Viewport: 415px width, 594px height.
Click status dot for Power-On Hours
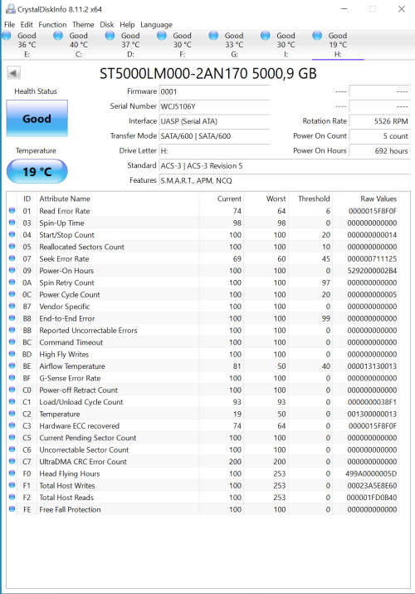[12, 271]
